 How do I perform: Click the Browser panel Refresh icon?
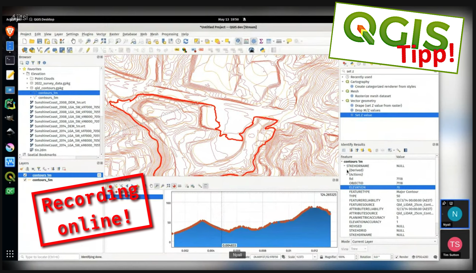pos(27,63)
